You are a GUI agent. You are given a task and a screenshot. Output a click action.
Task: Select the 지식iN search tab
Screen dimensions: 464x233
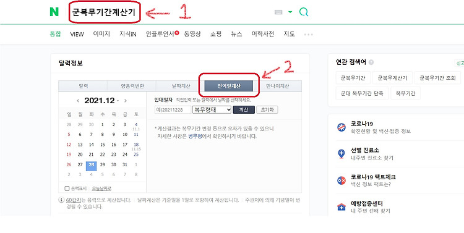[x=128, y=34]
